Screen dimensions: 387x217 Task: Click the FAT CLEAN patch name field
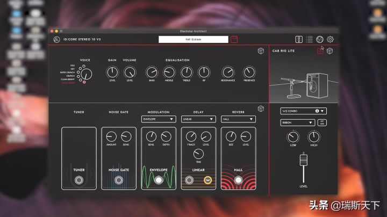[193, 39]
